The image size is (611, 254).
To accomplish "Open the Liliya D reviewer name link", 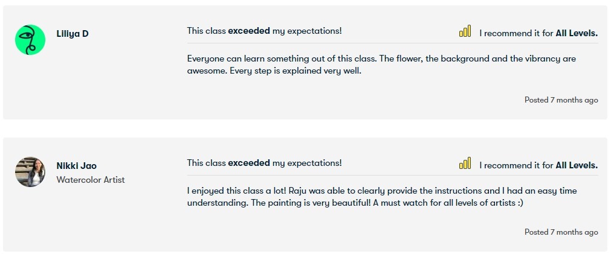I will (x=73, y=34).
